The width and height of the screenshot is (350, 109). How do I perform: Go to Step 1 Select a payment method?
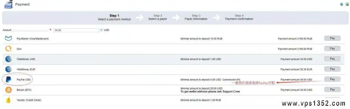click(114, 17)
